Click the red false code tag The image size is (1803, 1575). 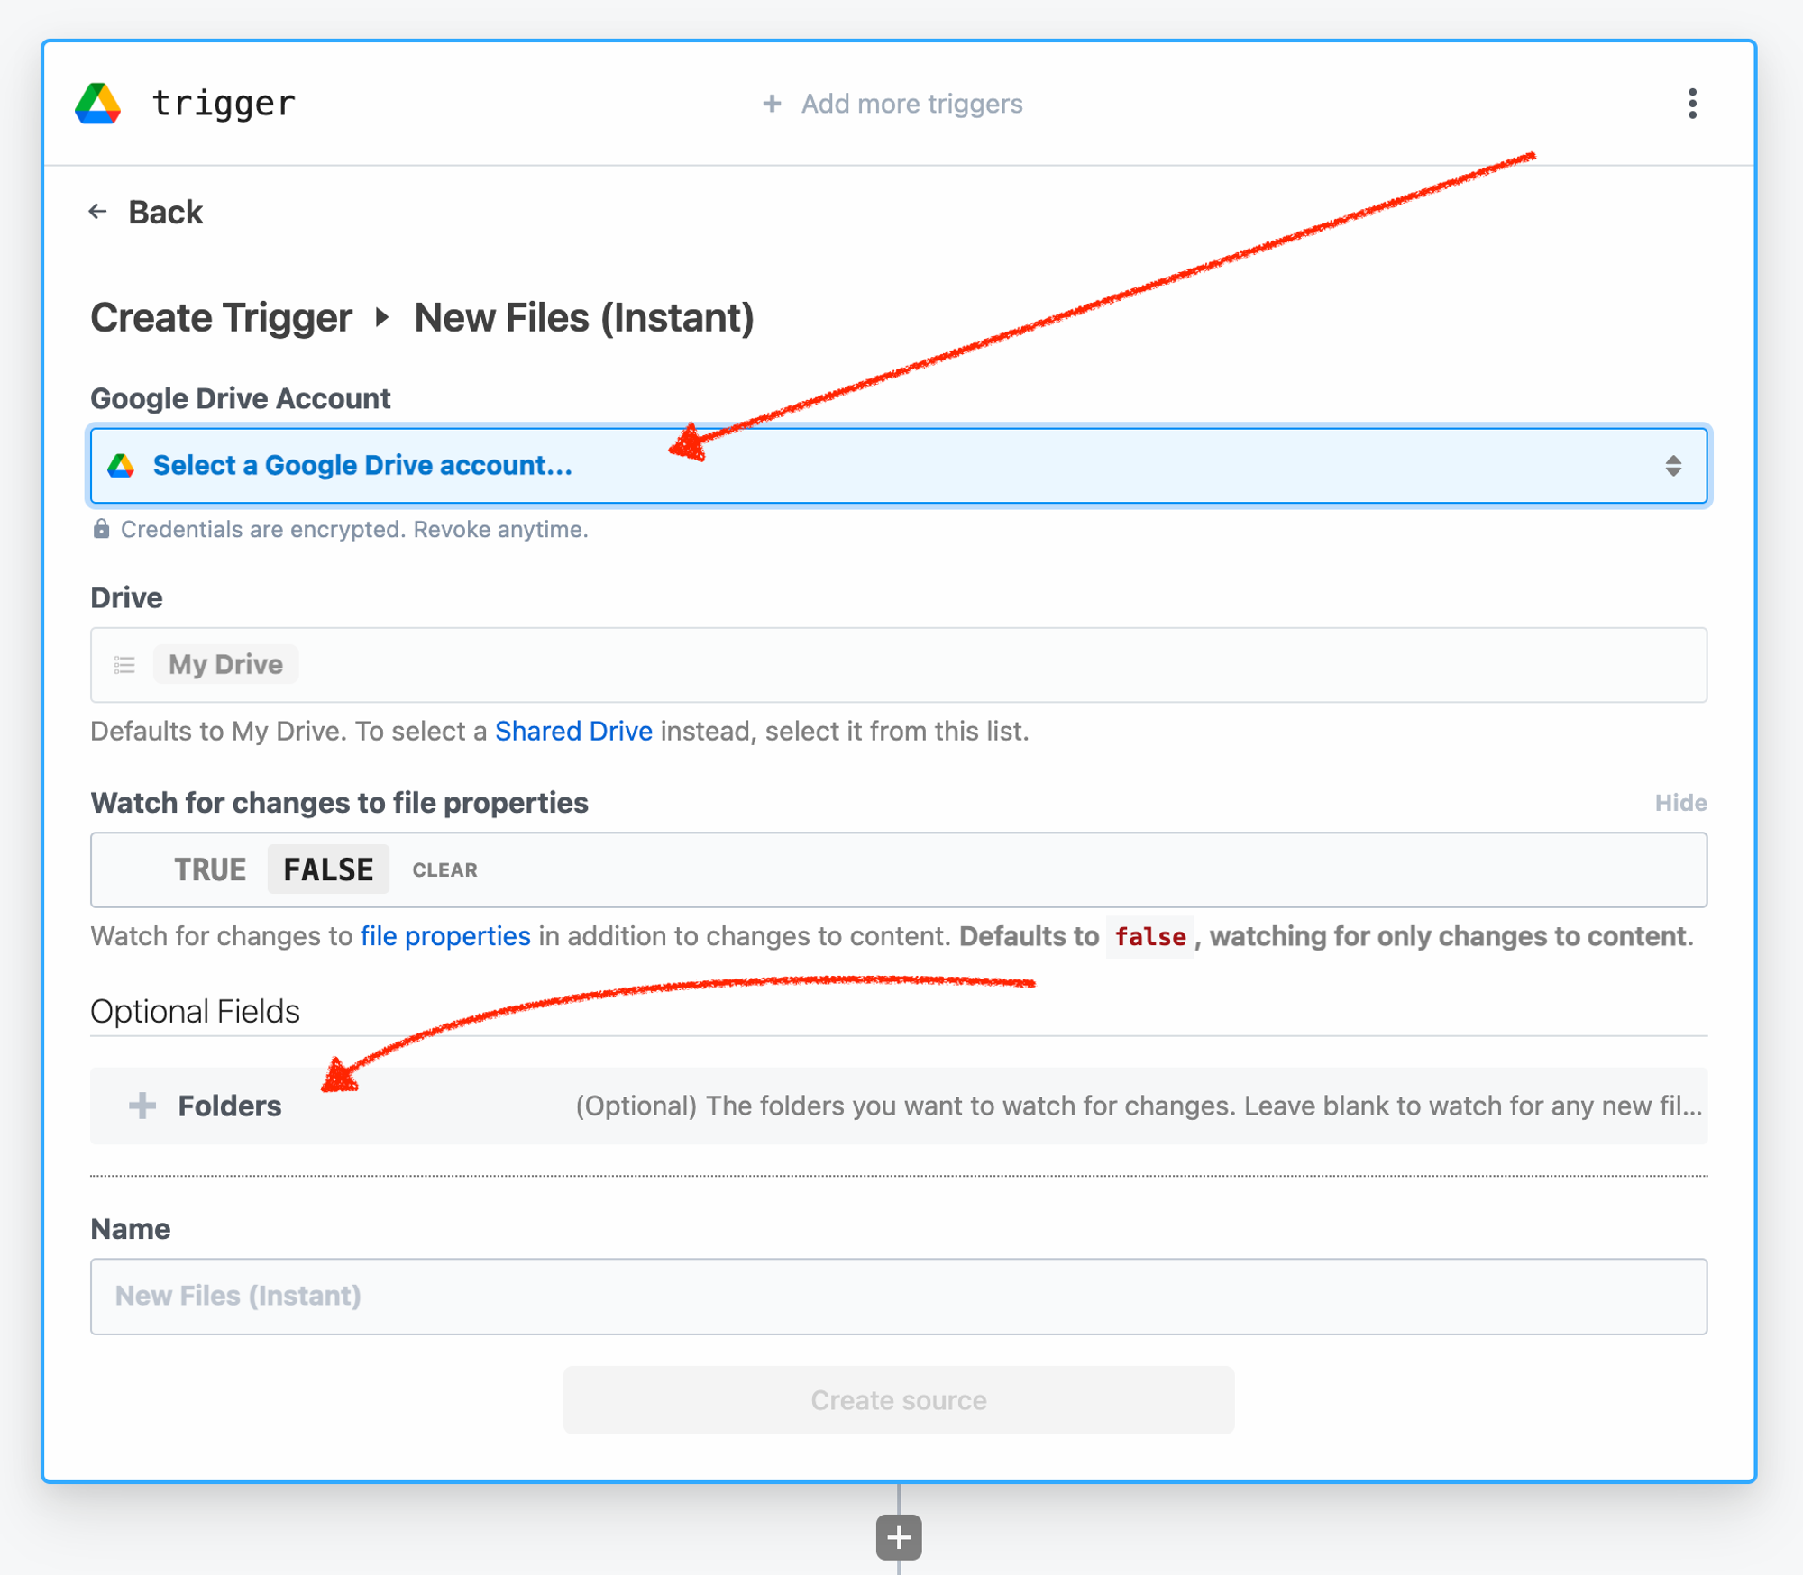1150,936
